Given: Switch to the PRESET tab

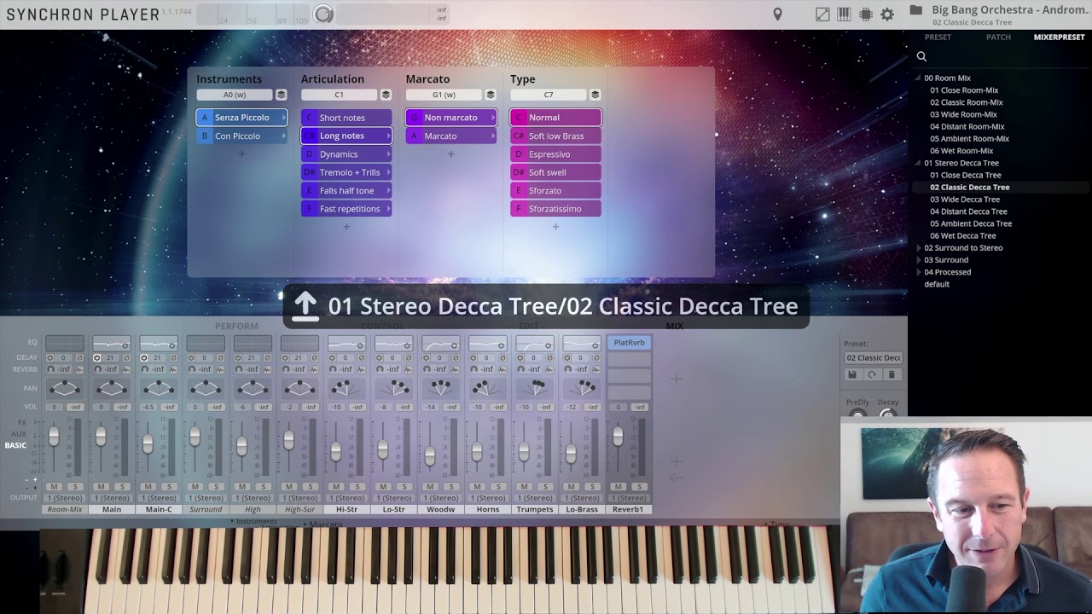Looking at the screenshot, I should click(x=938, y=38).
